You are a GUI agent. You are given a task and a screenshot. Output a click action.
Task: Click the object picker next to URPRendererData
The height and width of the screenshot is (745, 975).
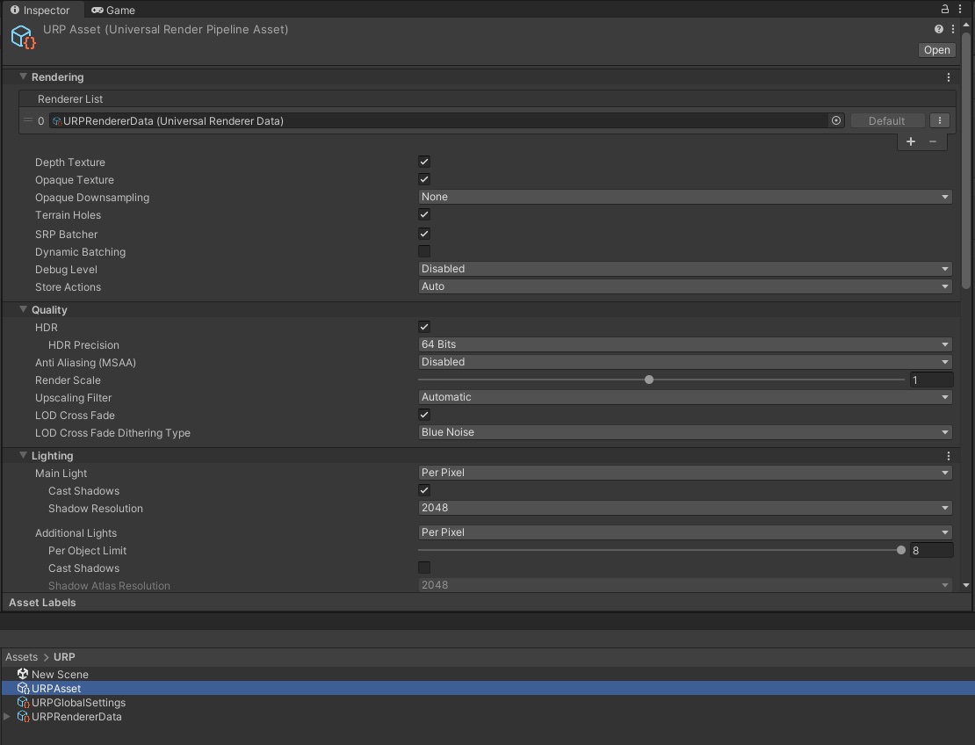click(836, 121)
